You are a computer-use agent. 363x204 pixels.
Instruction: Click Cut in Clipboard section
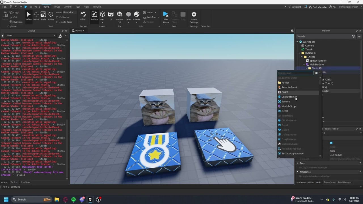[13, 17]
